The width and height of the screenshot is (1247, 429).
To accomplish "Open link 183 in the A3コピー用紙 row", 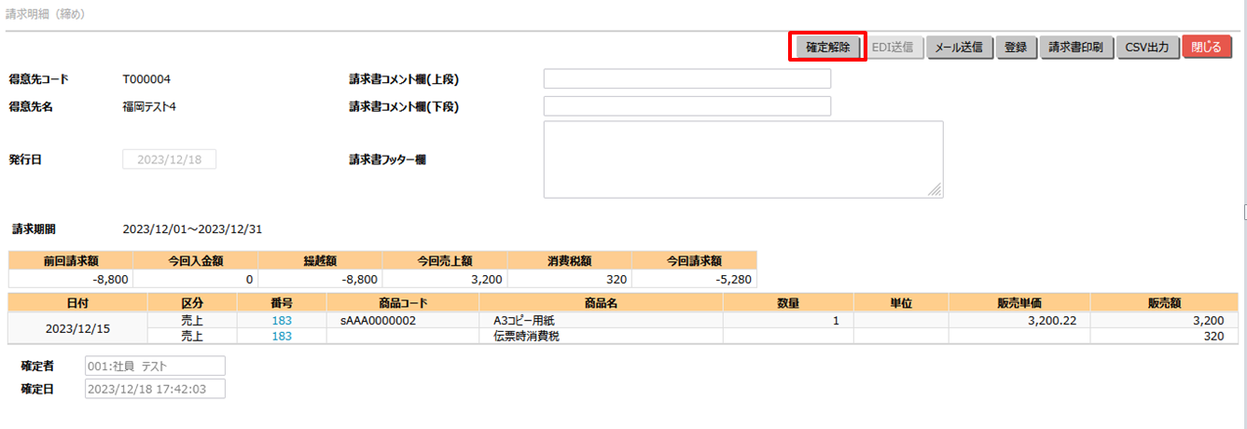I will click(282, 321).
